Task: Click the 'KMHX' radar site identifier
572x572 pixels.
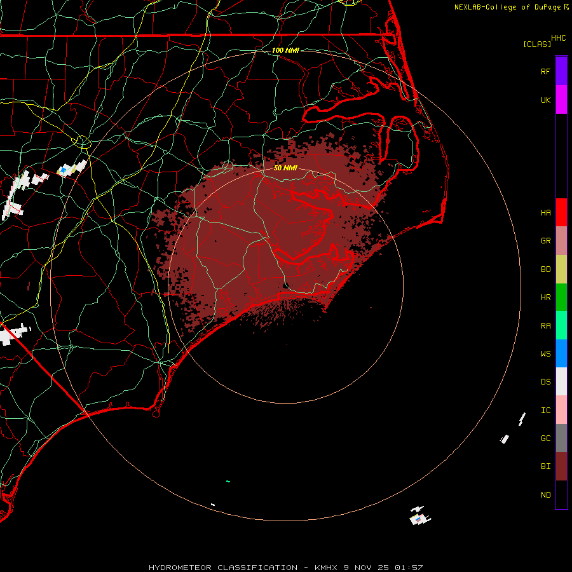Action: coord(326,568)
